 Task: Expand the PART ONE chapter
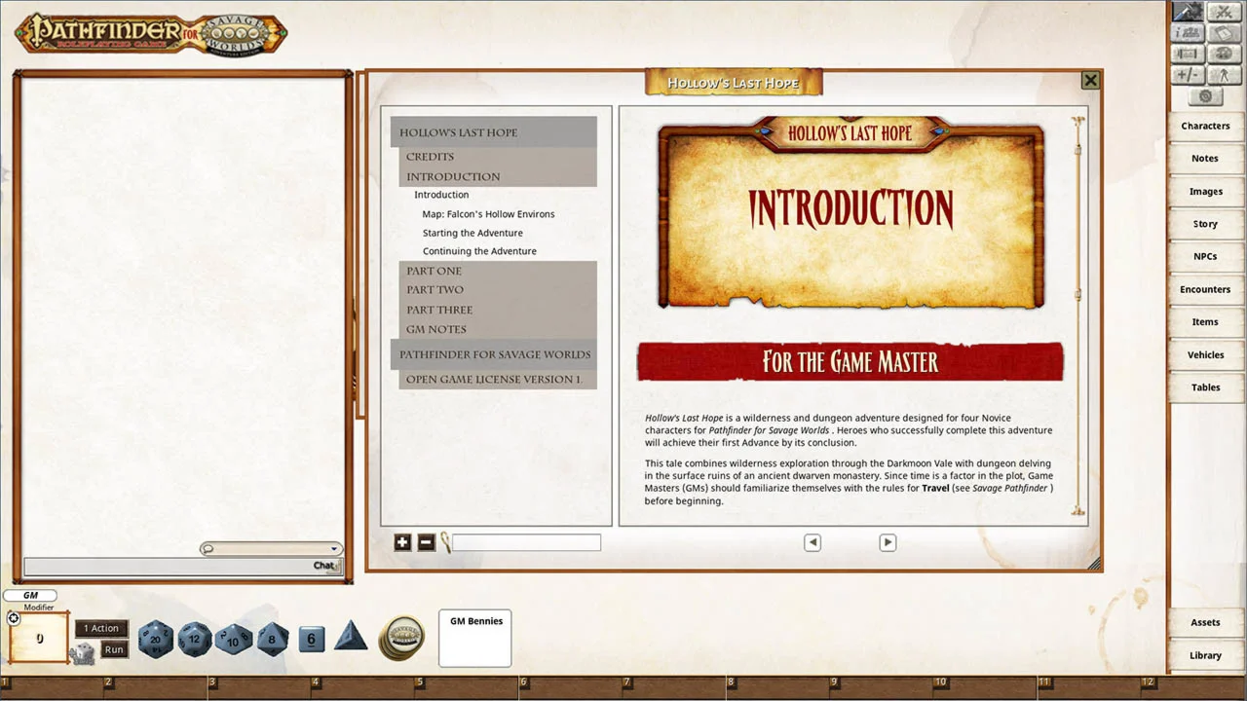(435, 271)
